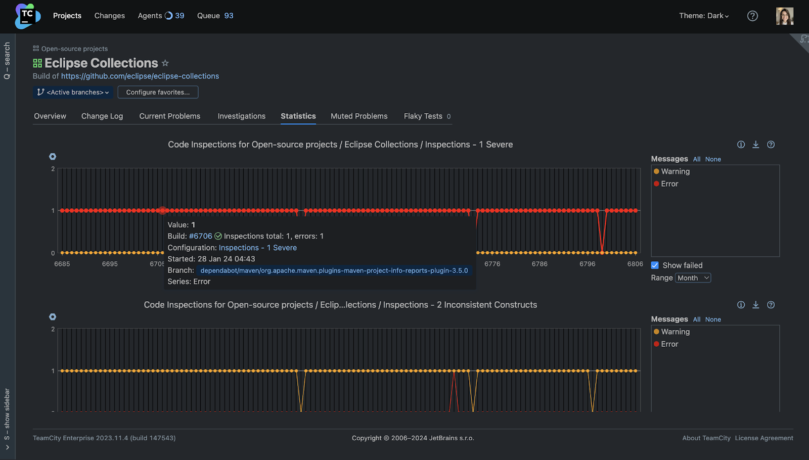809x460 pixels.
Task: Download the Inconsistent Constructs chart data
Action: point(756,305)
